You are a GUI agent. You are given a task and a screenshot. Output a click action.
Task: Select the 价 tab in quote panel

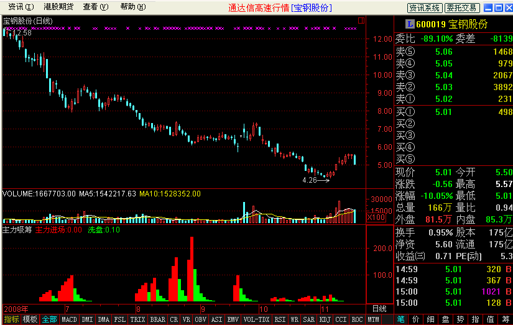pos(416,319)
